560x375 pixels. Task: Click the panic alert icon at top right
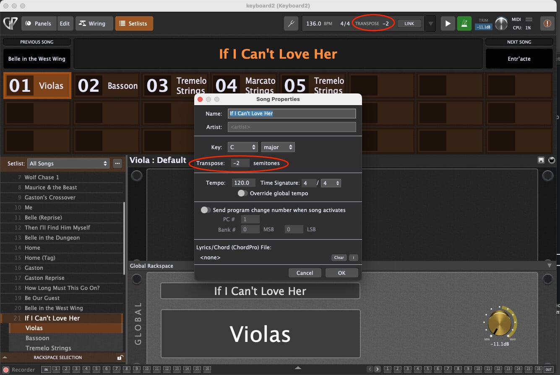click(547, 23)
